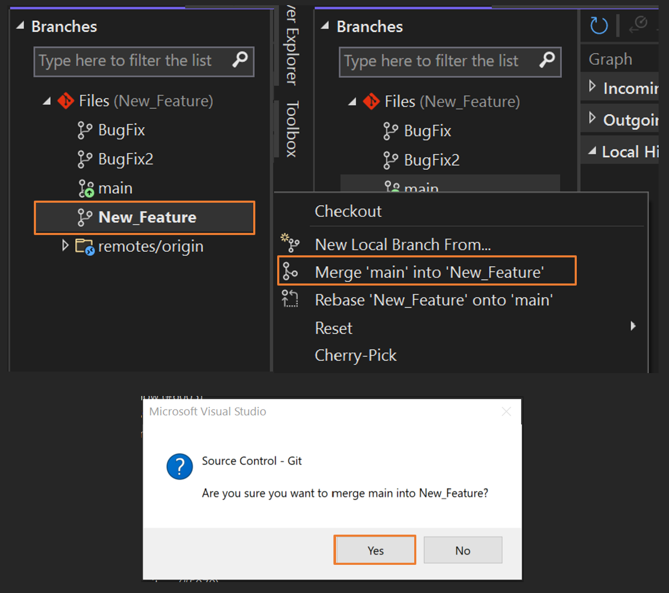Open the Reset submenu arrow
The width and height of the screenshot is (669, 593).
(633, 326)
